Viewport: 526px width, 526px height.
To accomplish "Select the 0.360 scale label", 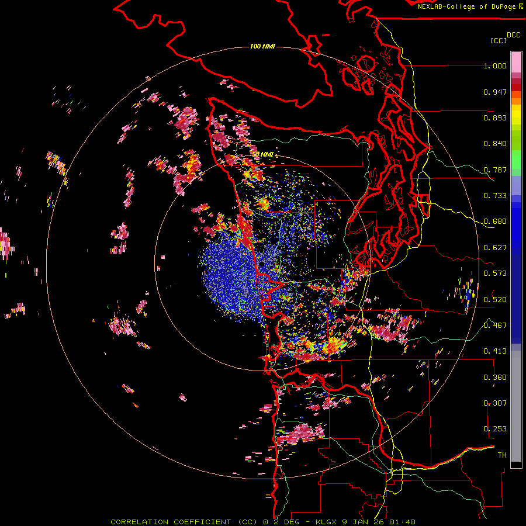I will [495, 378].
